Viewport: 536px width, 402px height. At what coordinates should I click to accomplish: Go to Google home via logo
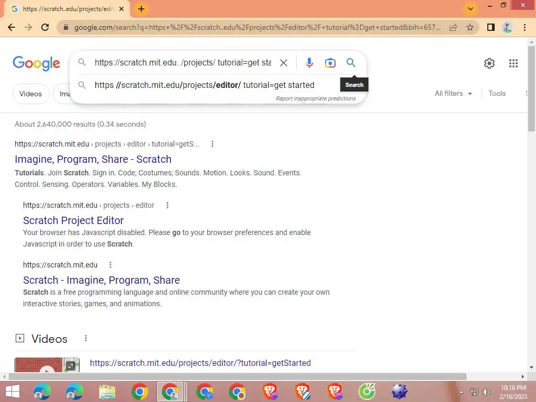tap(36, 63)
